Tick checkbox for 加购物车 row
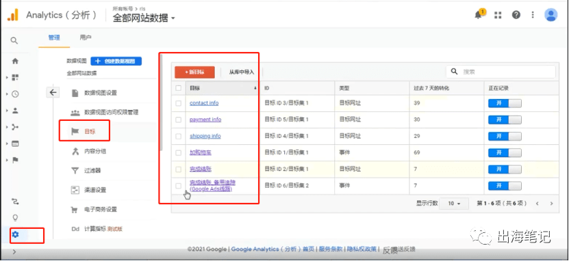 178,153
